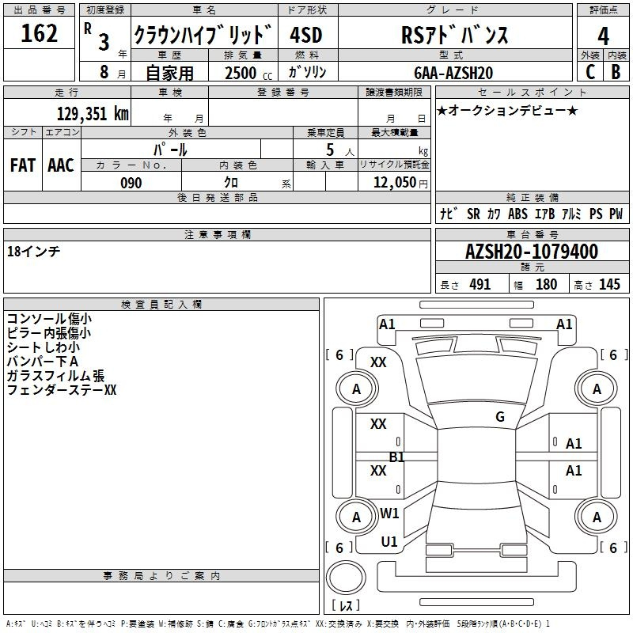The image size is (633, 633).
Task: Select the mileage value 129,351 km
Action: coord(93,114)
